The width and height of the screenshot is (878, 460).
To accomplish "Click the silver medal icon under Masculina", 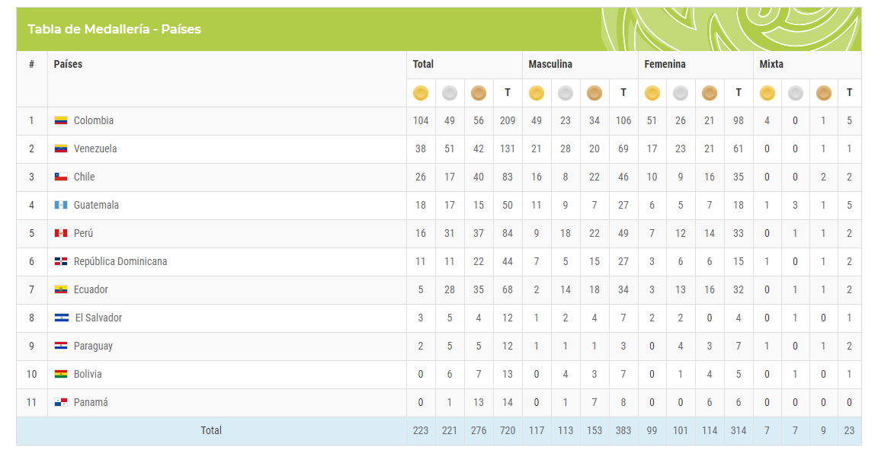I will (566, 93).
